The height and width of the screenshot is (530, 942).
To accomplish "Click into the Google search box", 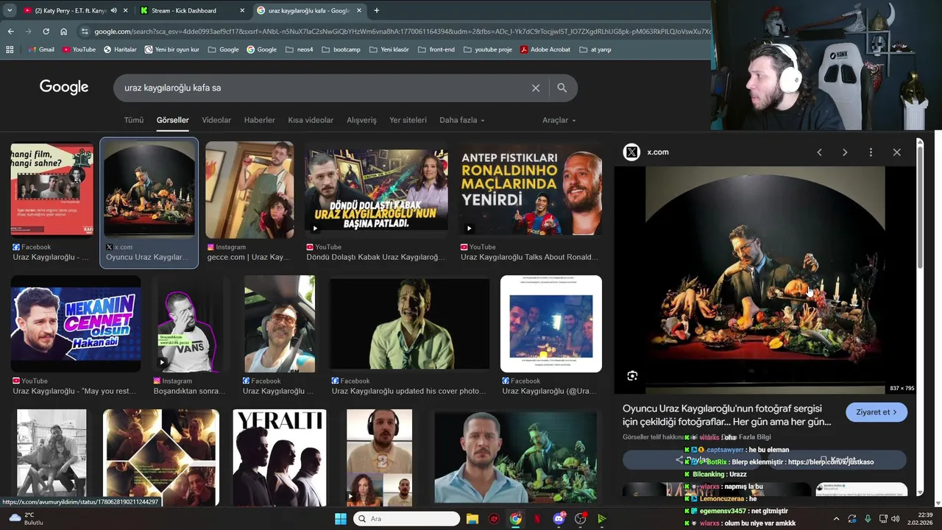I will point(324,88).
